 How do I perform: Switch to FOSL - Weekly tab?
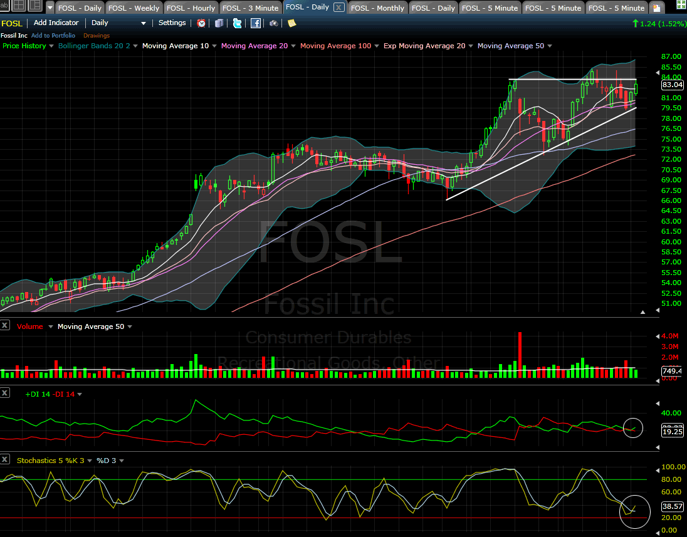click(x=134, y=8)
